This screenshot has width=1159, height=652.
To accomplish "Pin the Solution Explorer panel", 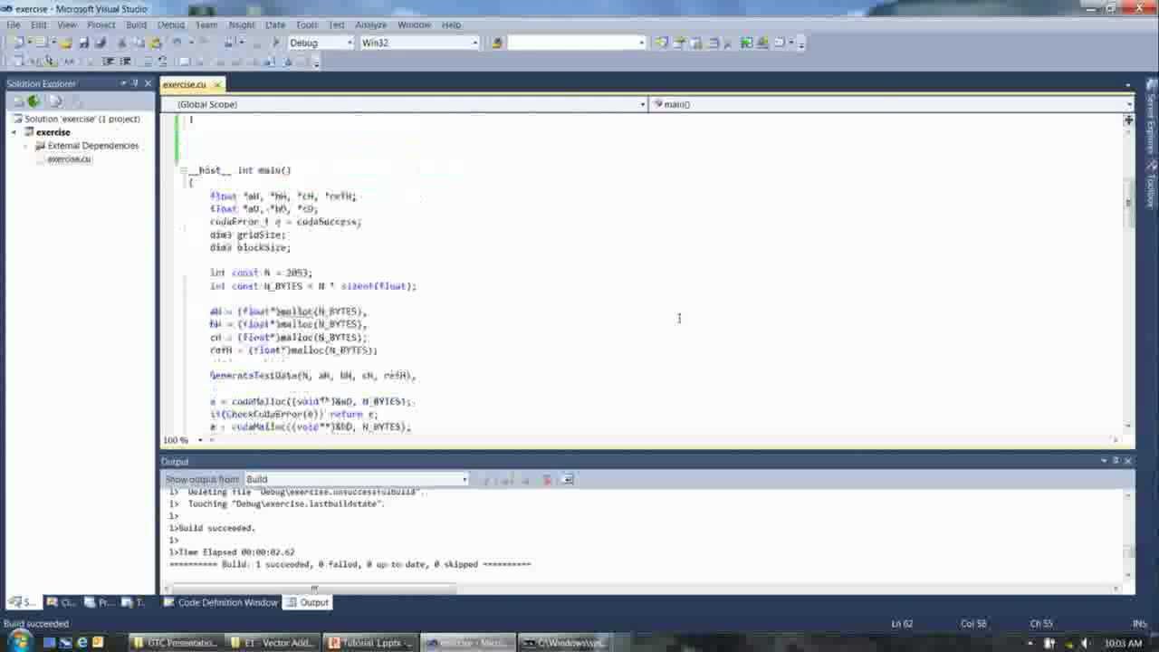I will (x=136, y=83).
